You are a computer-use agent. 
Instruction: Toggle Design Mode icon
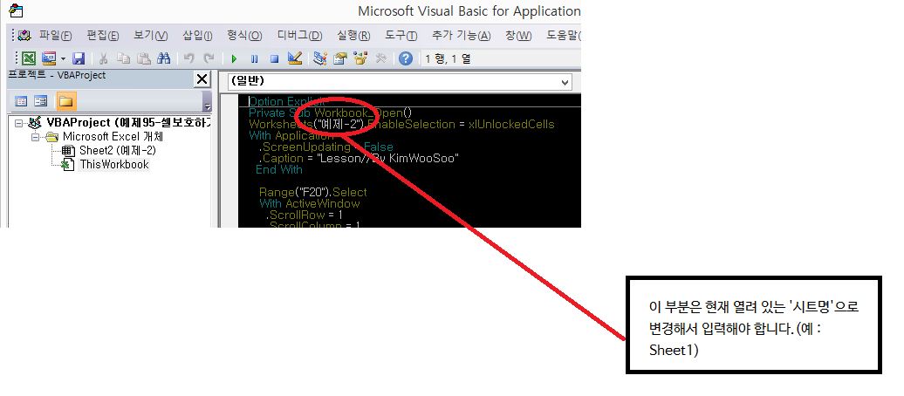(295, 58)
